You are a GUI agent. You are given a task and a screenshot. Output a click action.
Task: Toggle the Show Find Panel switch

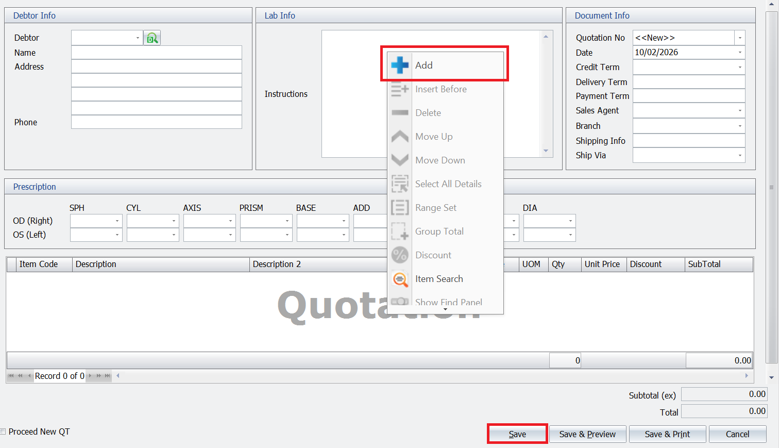click(400, 301)
